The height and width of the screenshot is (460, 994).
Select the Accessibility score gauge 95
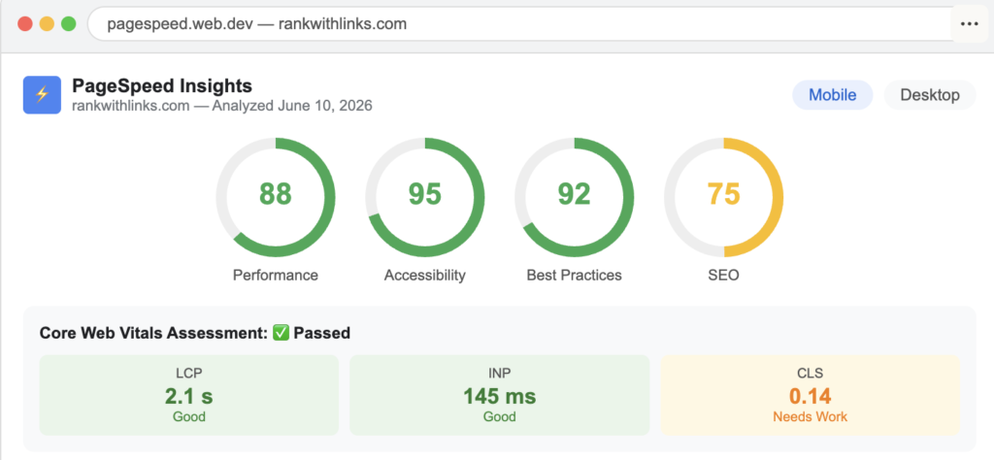point(425,197)
